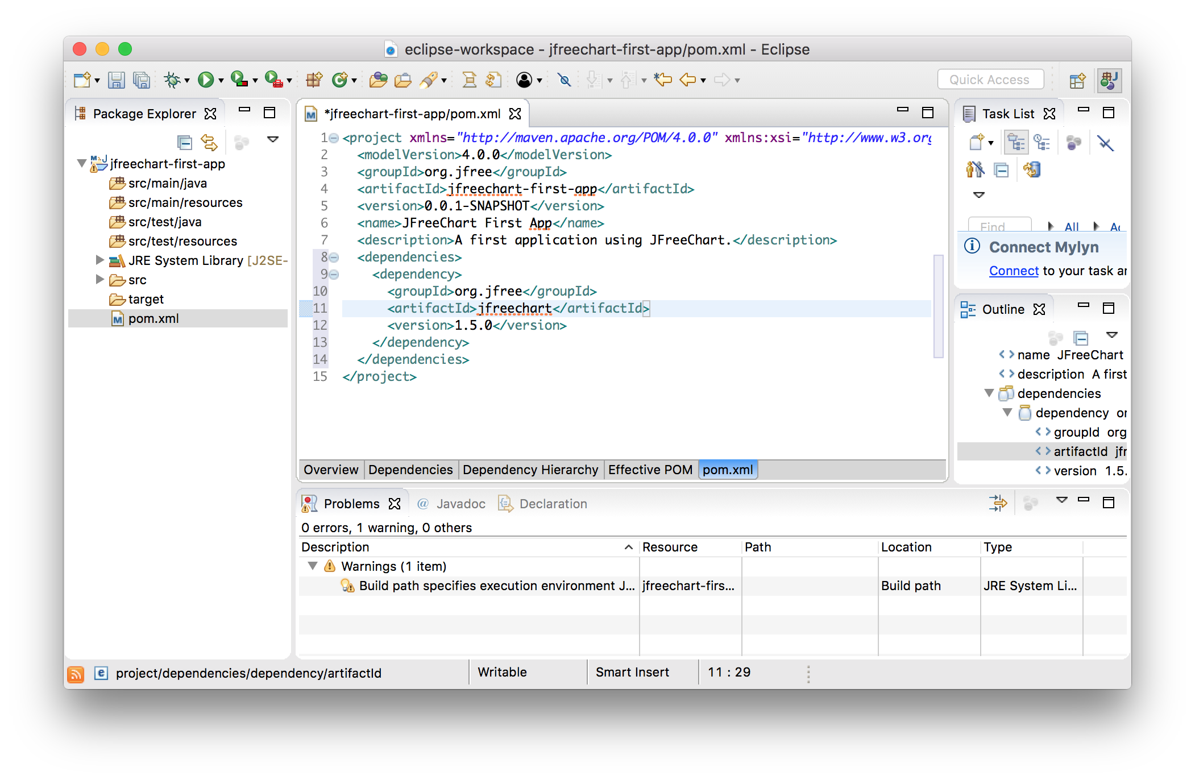This screenshot has width=1195, height=780.
Task: Open the Run button dropdown arrow
Action: pyautogui.click(x=221, y=81)
